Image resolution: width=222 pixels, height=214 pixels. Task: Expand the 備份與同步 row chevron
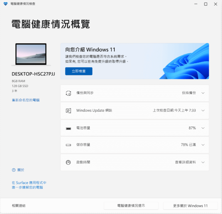coord(203,93)
